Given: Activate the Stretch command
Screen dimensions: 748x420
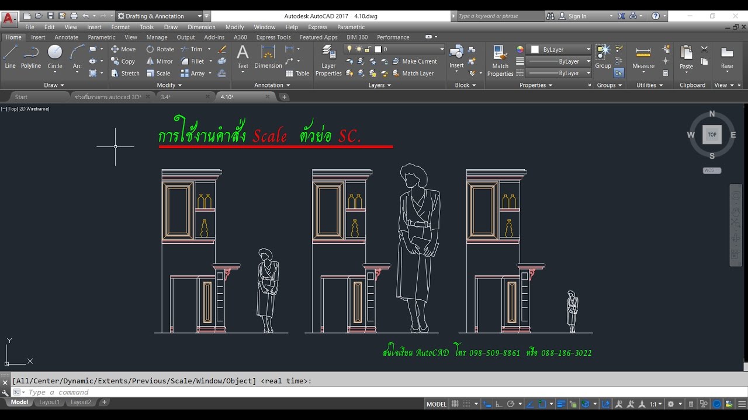Looking at the screenshot, I should click(125, 73).
